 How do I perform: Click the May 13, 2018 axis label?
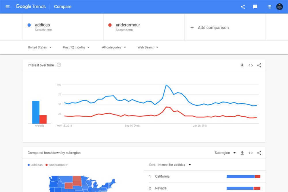pyautogui.click(x=64, y=126)
